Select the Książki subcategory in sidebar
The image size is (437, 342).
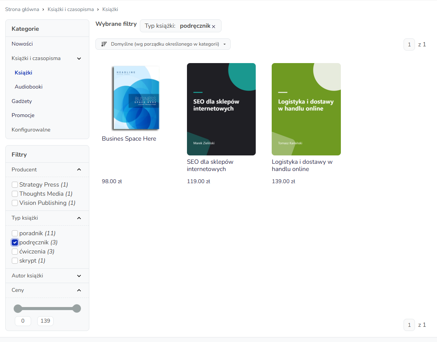pyautogui.click(x=24, y=73)
